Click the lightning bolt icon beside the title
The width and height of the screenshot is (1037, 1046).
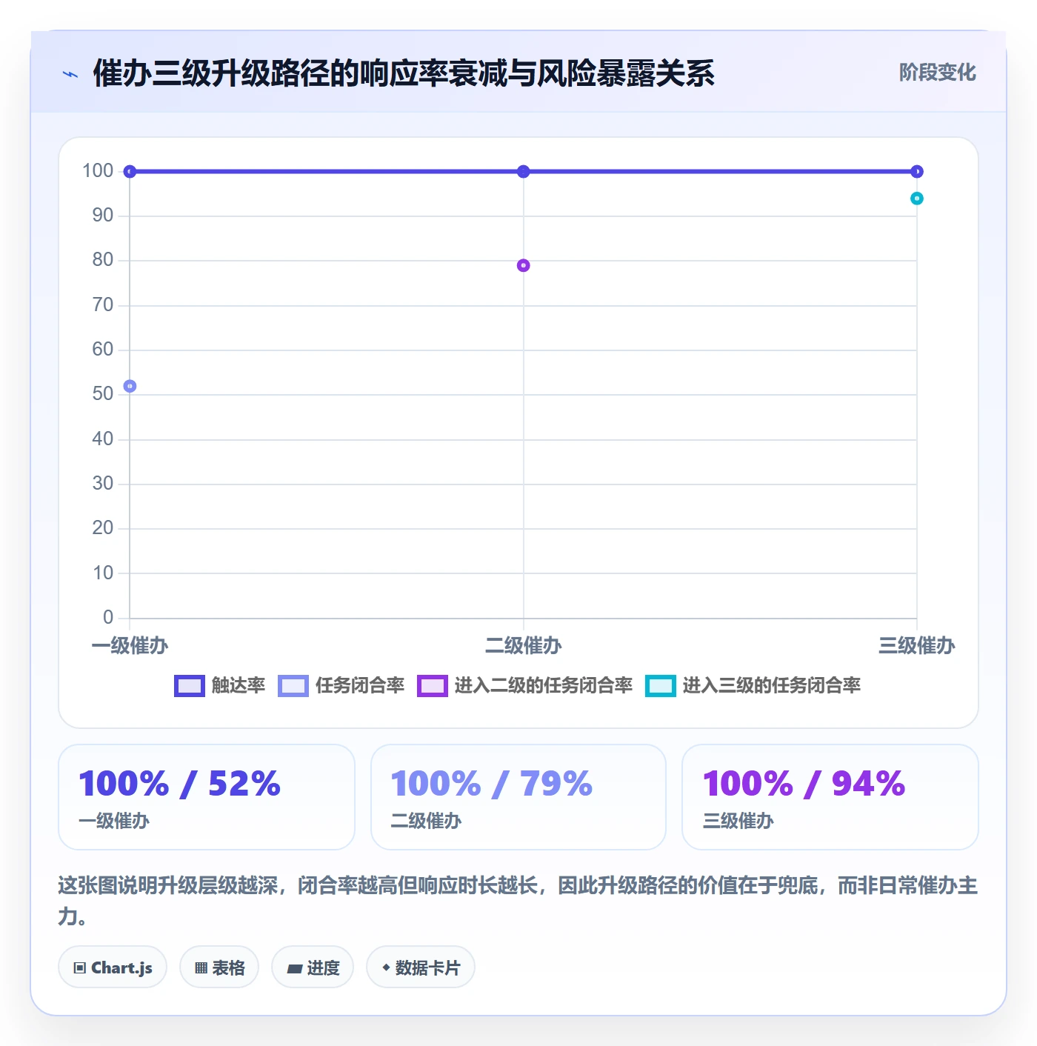click(x=70, y=74)
